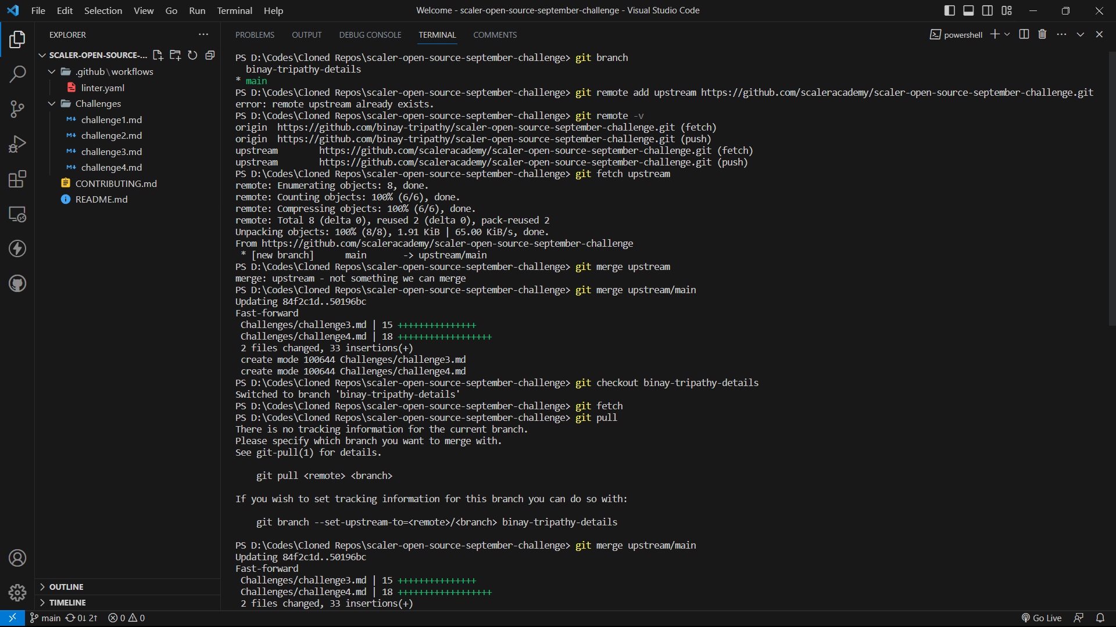Click the main branch indicator
The height and width of the screenshot is (627, 1116).
point(45,618)
